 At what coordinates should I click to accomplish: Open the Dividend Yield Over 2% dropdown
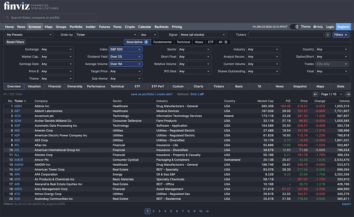126,57
